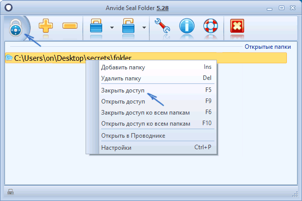Select "Закрыть доступ" menu entry

tap(158, 90)
